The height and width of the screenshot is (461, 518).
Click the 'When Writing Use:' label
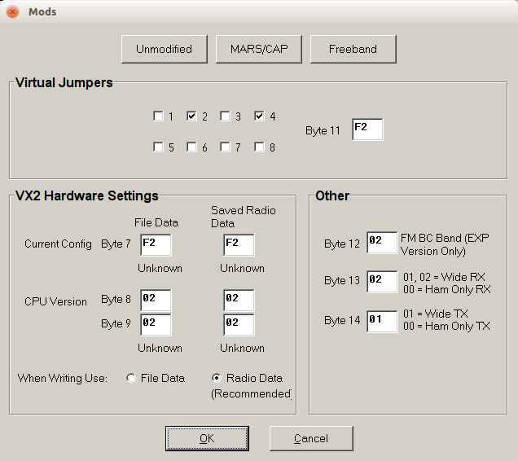(x=63, y=379)
